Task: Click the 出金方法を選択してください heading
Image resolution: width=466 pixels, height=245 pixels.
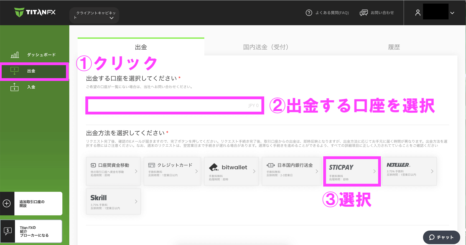Action: coord(125,133)
